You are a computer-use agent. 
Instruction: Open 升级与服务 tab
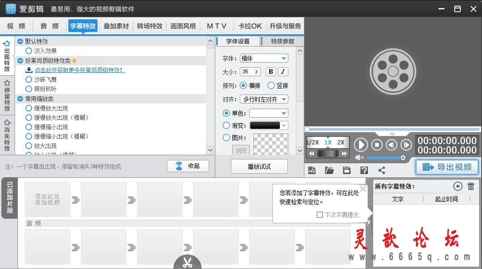pyautogui.click(x=285, y=26)
